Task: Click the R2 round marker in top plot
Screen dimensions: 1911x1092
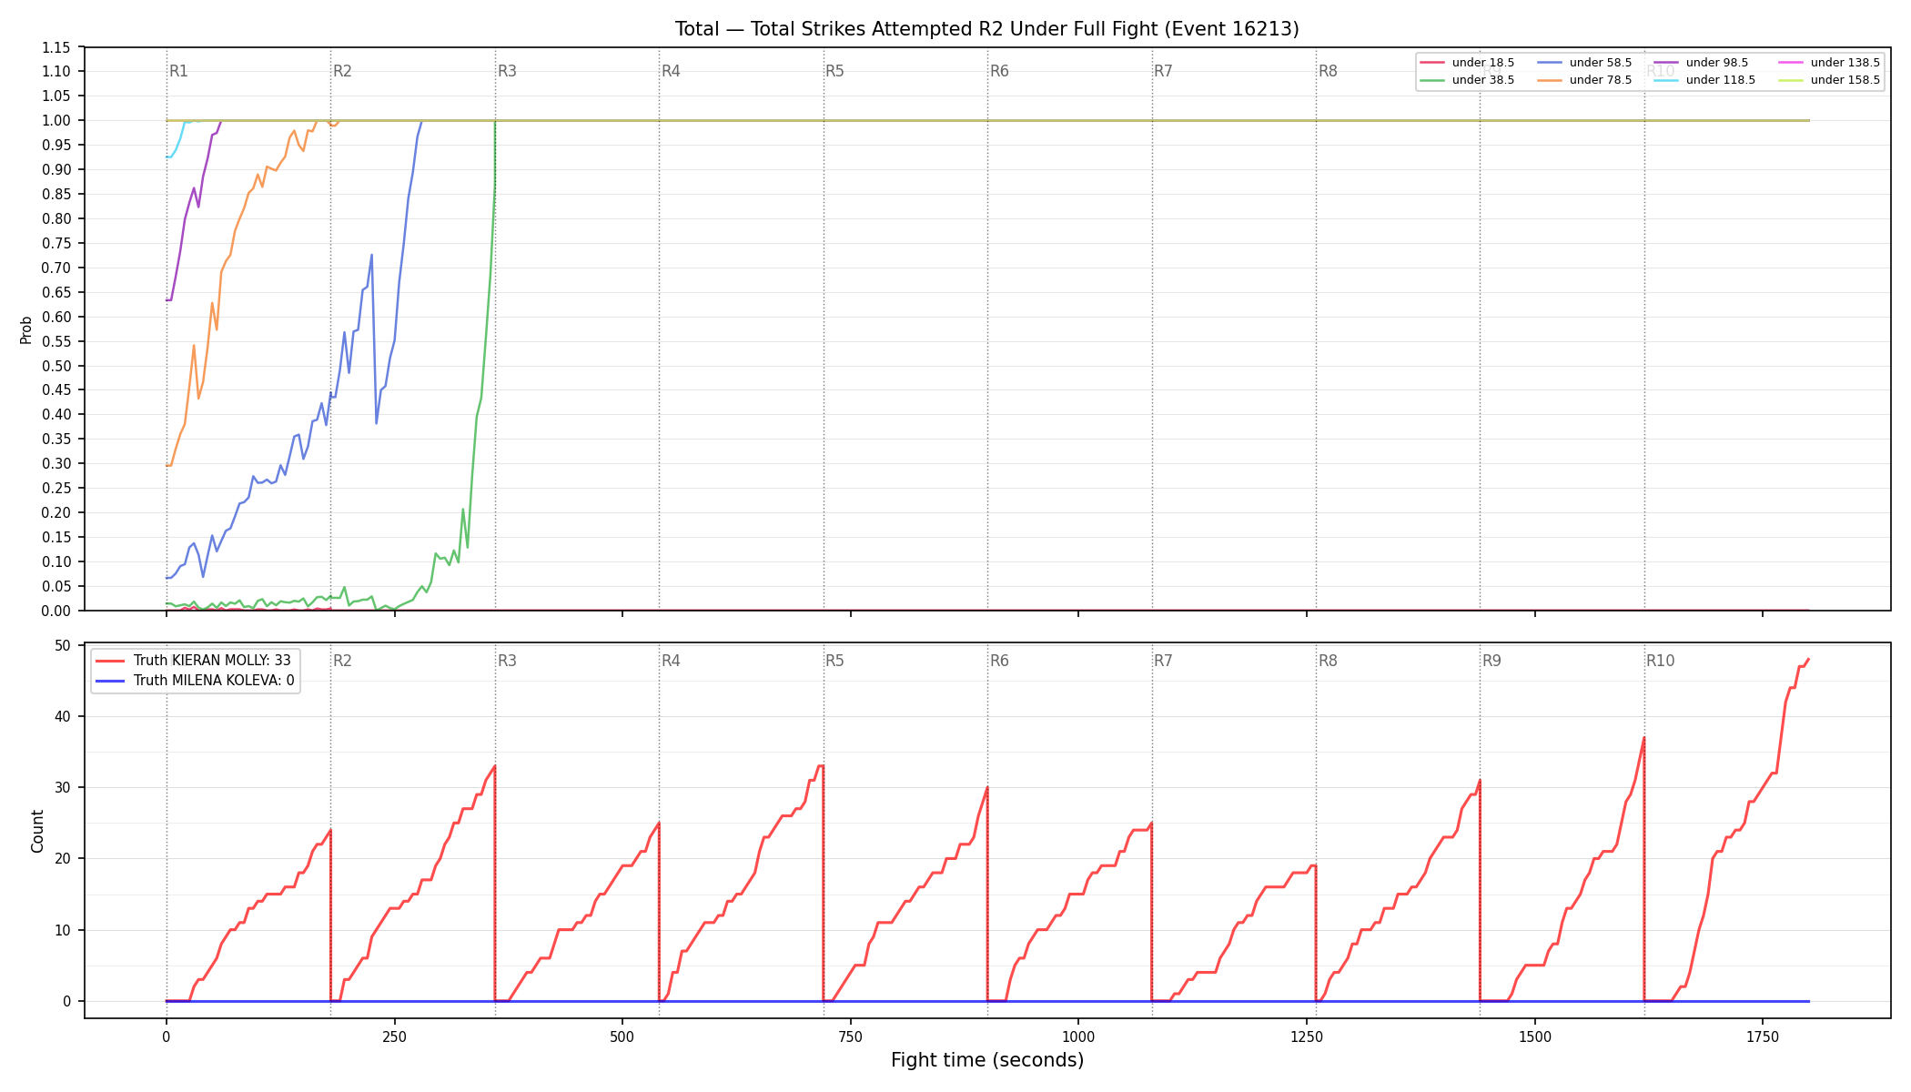Action: (342, 71)
